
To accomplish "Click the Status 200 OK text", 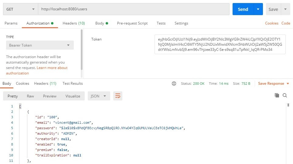I will point(193,84).
